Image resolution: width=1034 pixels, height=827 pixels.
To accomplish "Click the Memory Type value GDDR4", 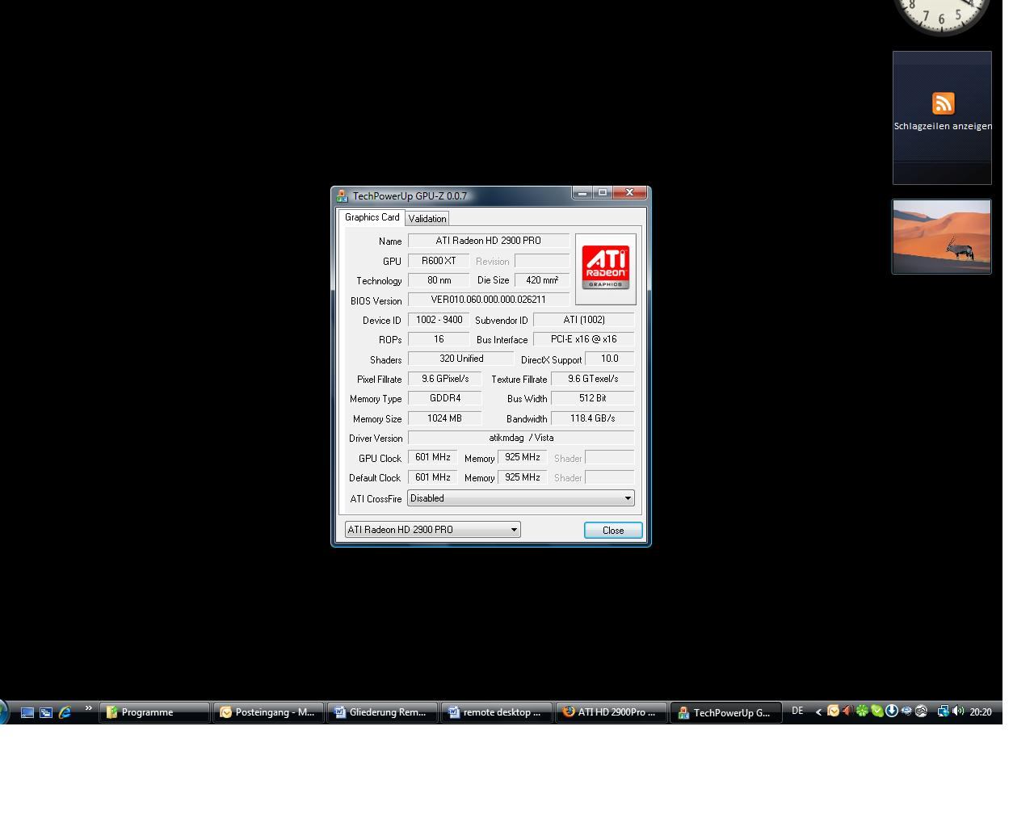I will 445,398.
